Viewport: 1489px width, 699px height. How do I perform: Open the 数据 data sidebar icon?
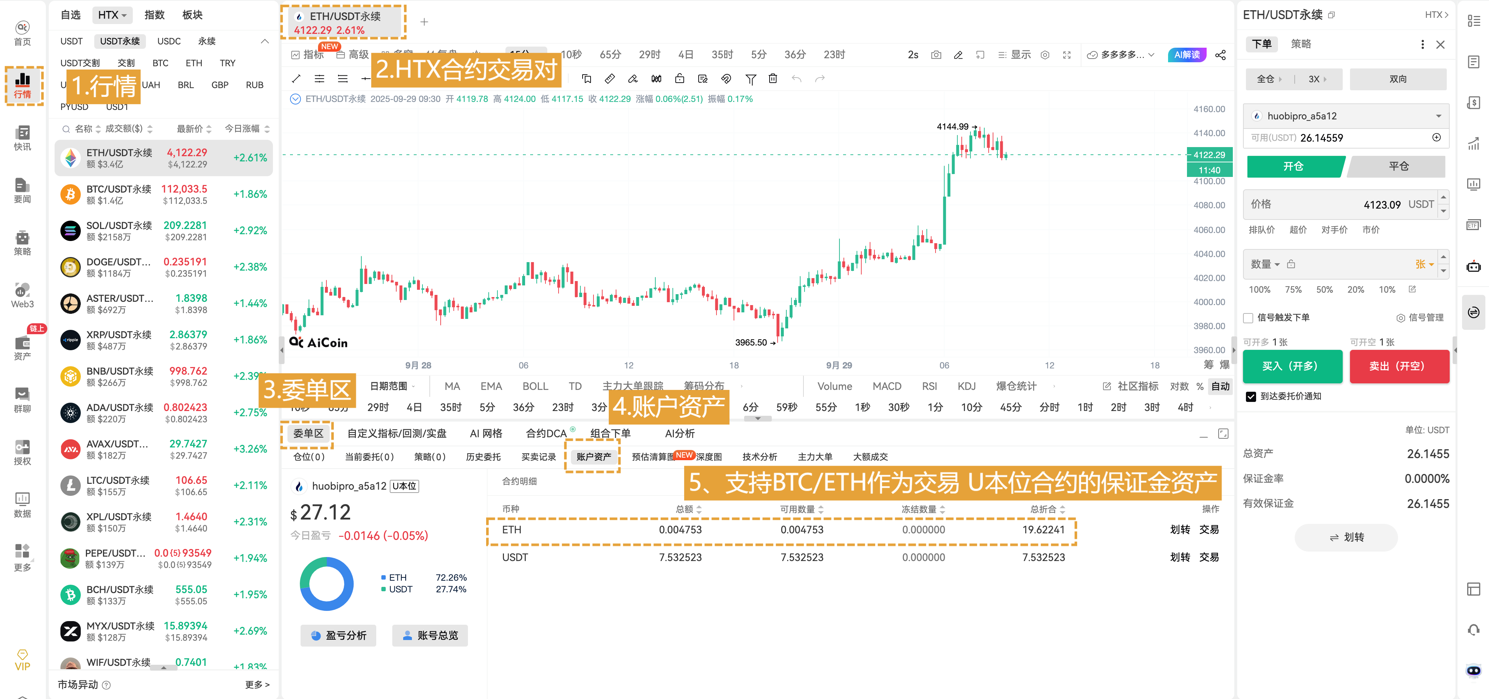pos(22,505)
